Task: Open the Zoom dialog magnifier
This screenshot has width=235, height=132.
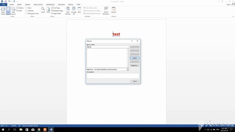Action: tap(43, 10)
